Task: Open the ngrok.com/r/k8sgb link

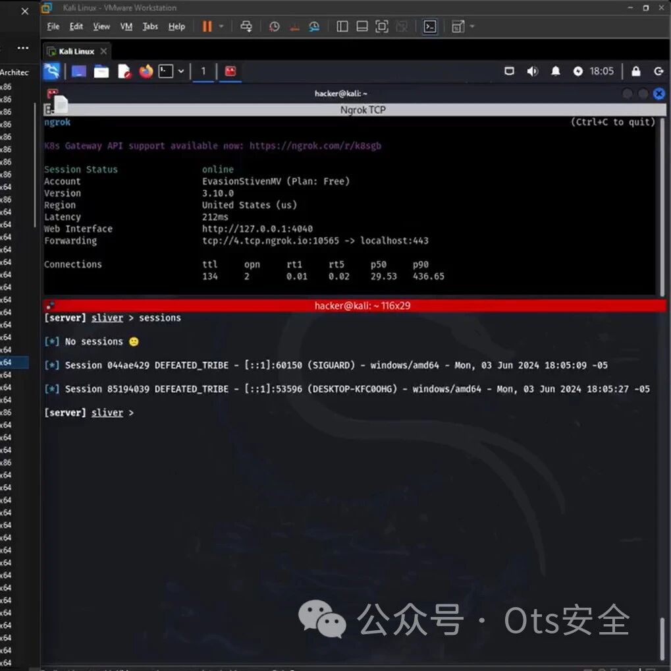Action: point(315,146)
